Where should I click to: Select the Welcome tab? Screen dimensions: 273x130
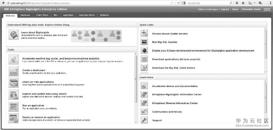(x=10, y=16)
